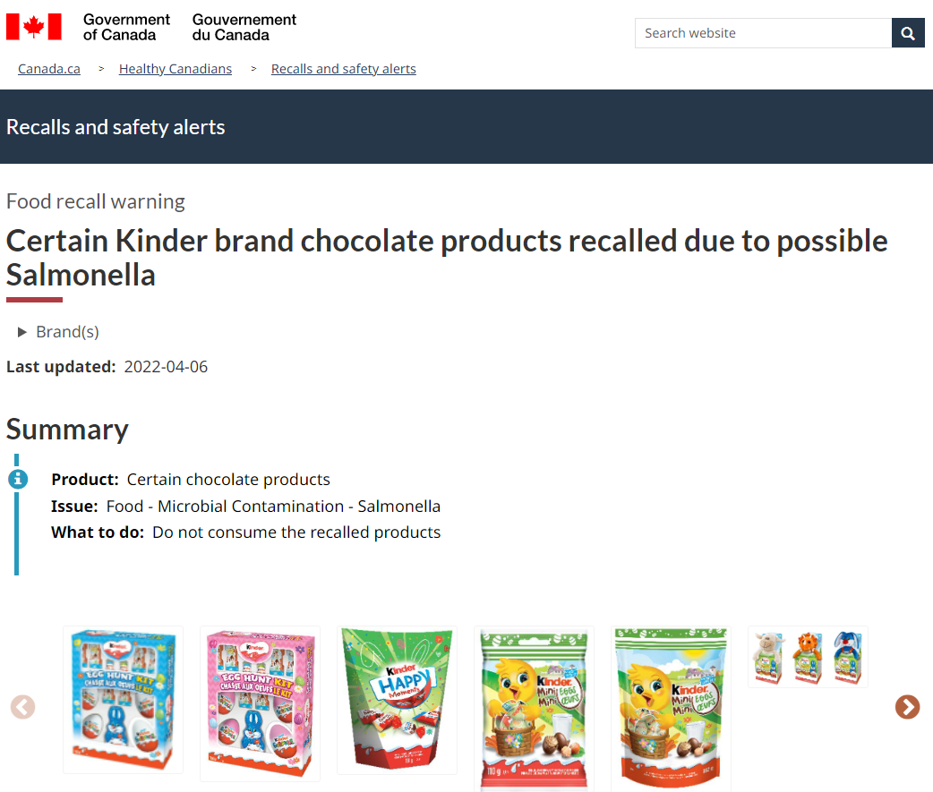The image size is (933, 792).
Task: Click the Government of Canada wordmark
Action: [126, 28]
